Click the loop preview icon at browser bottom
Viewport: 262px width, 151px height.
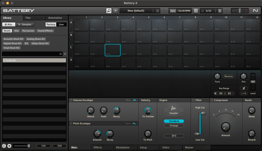pyautogui.click(x=4, y=146)
